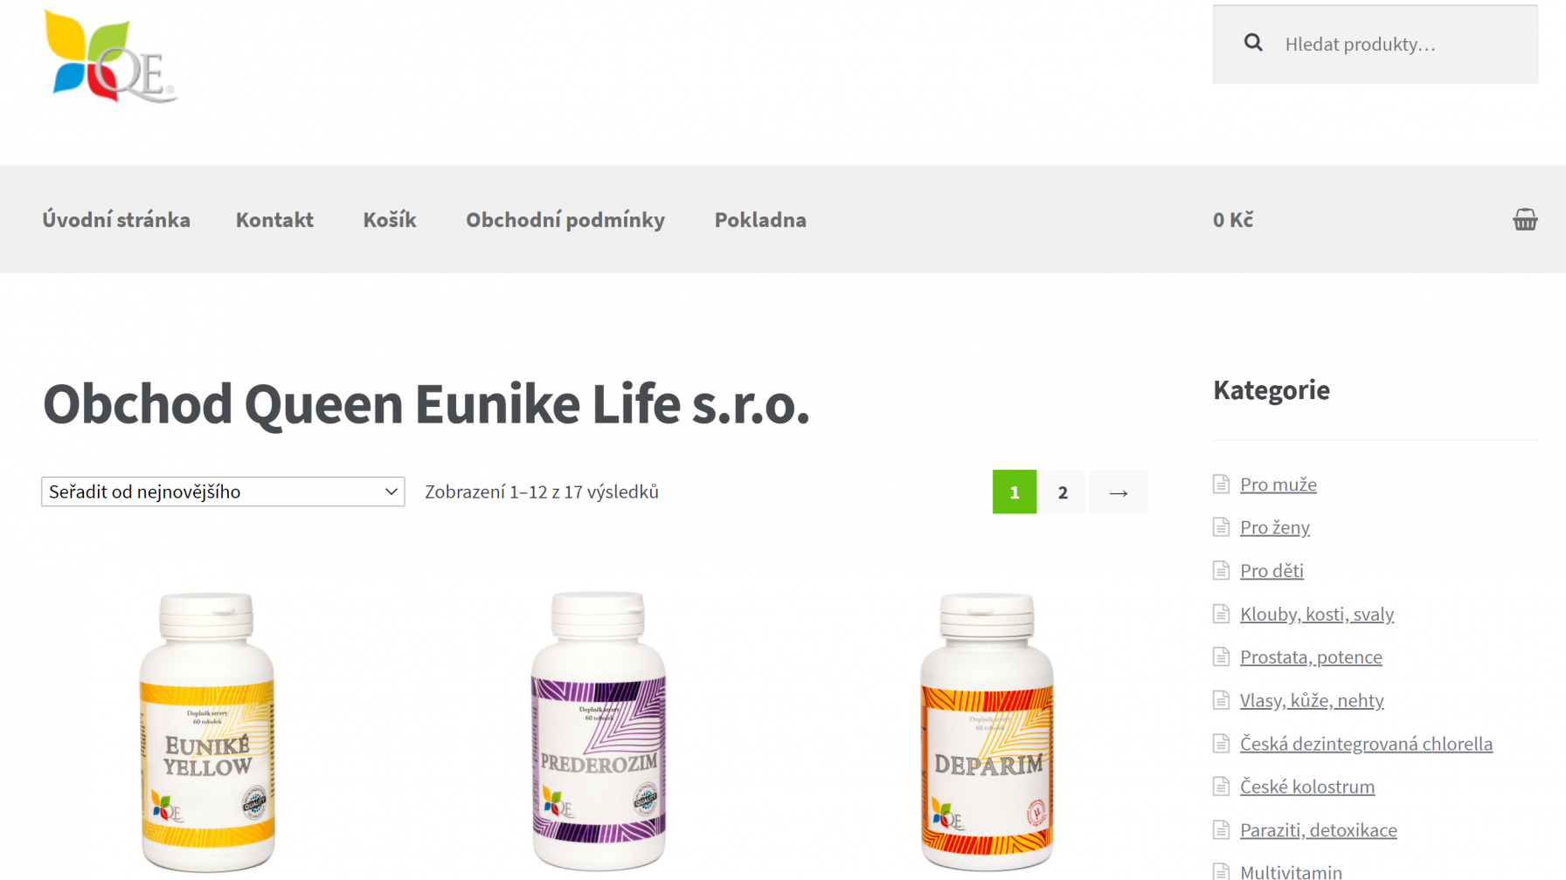Viewport: 1566px width, 880px height.
Task: Click in the Hledat produkty search field
Action: pos(1375,45)
